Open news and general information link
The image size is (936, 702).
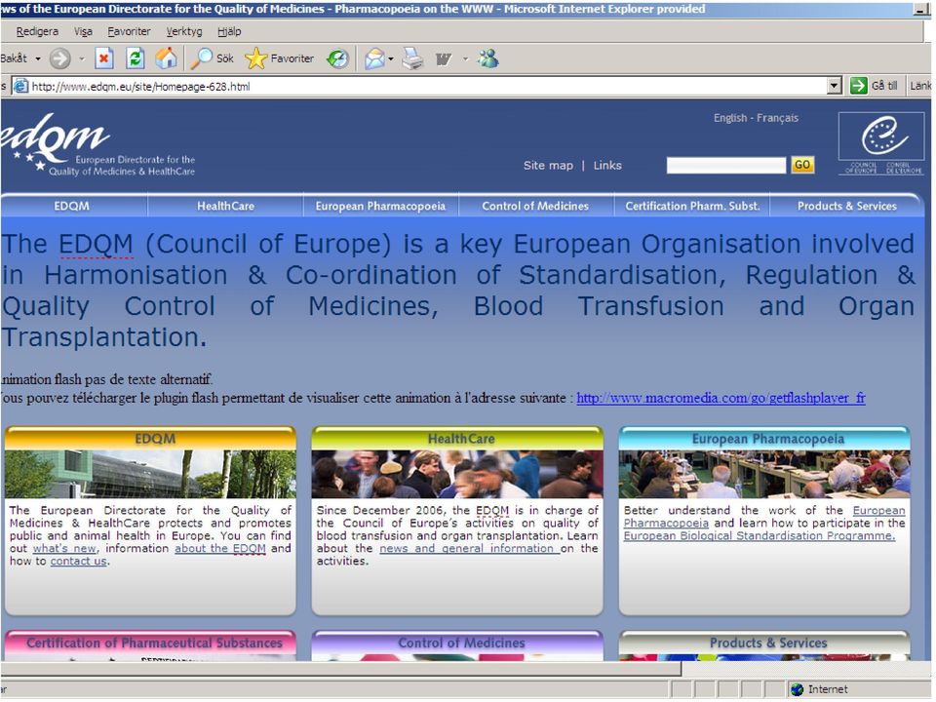click(469, 548)
